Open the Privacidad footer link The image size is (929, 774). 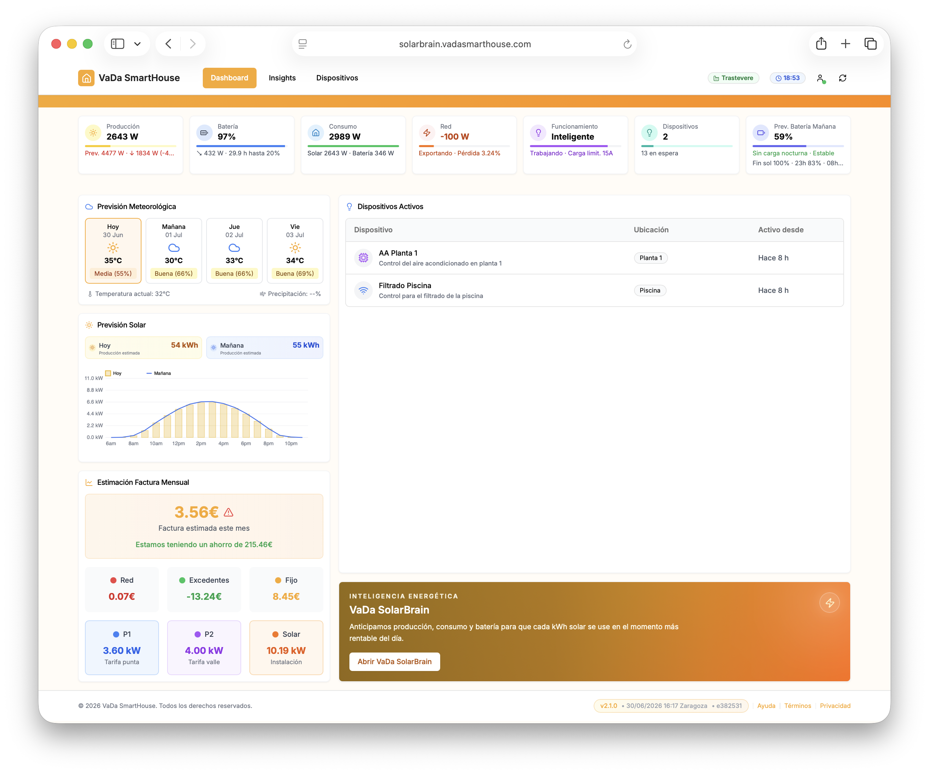click(x=835, y=706)
